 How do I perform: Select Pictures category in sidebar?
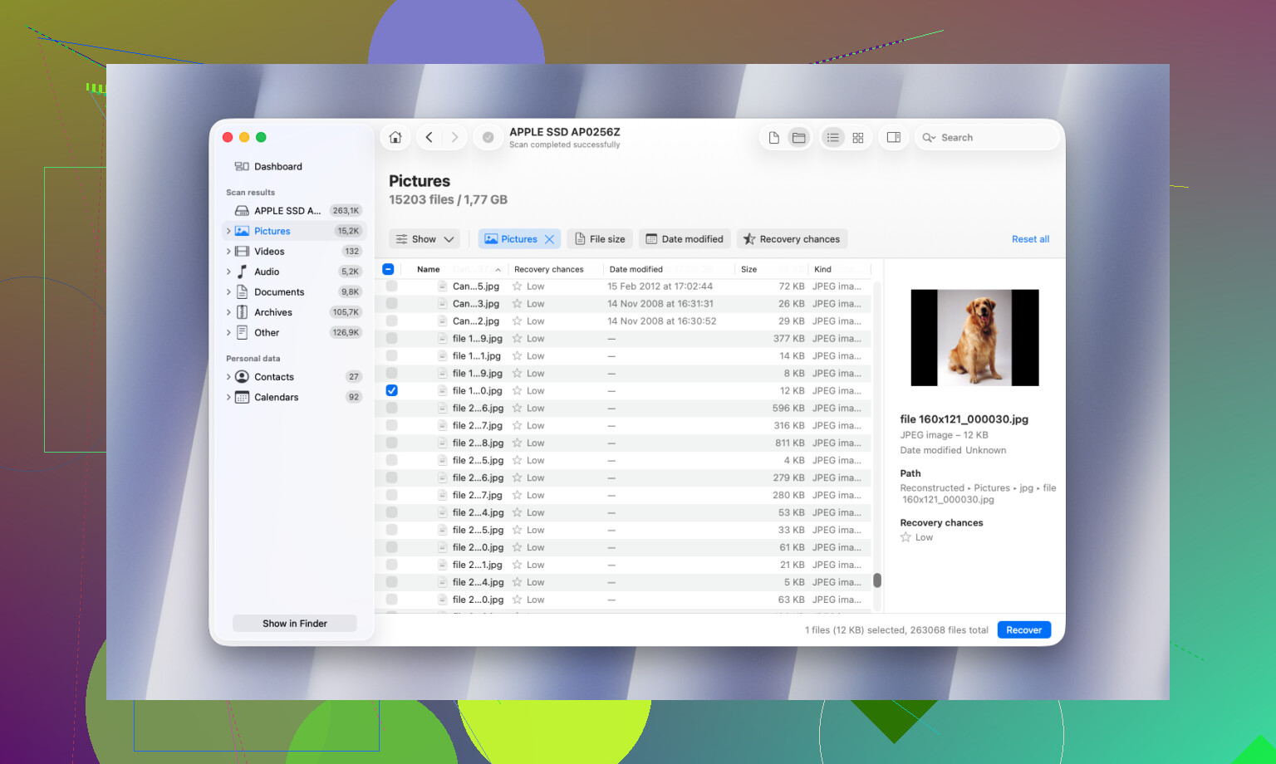295,231
